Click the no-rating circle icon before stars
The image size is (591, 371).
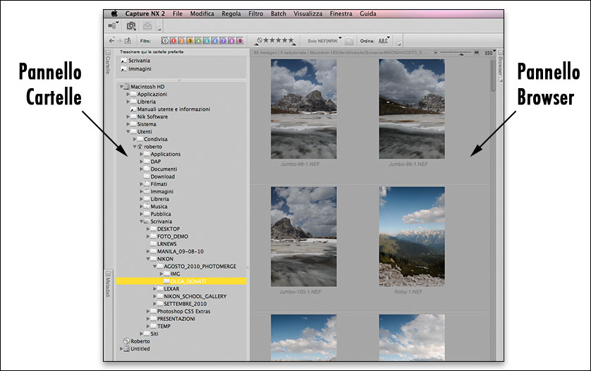click(x=260, y=40)
